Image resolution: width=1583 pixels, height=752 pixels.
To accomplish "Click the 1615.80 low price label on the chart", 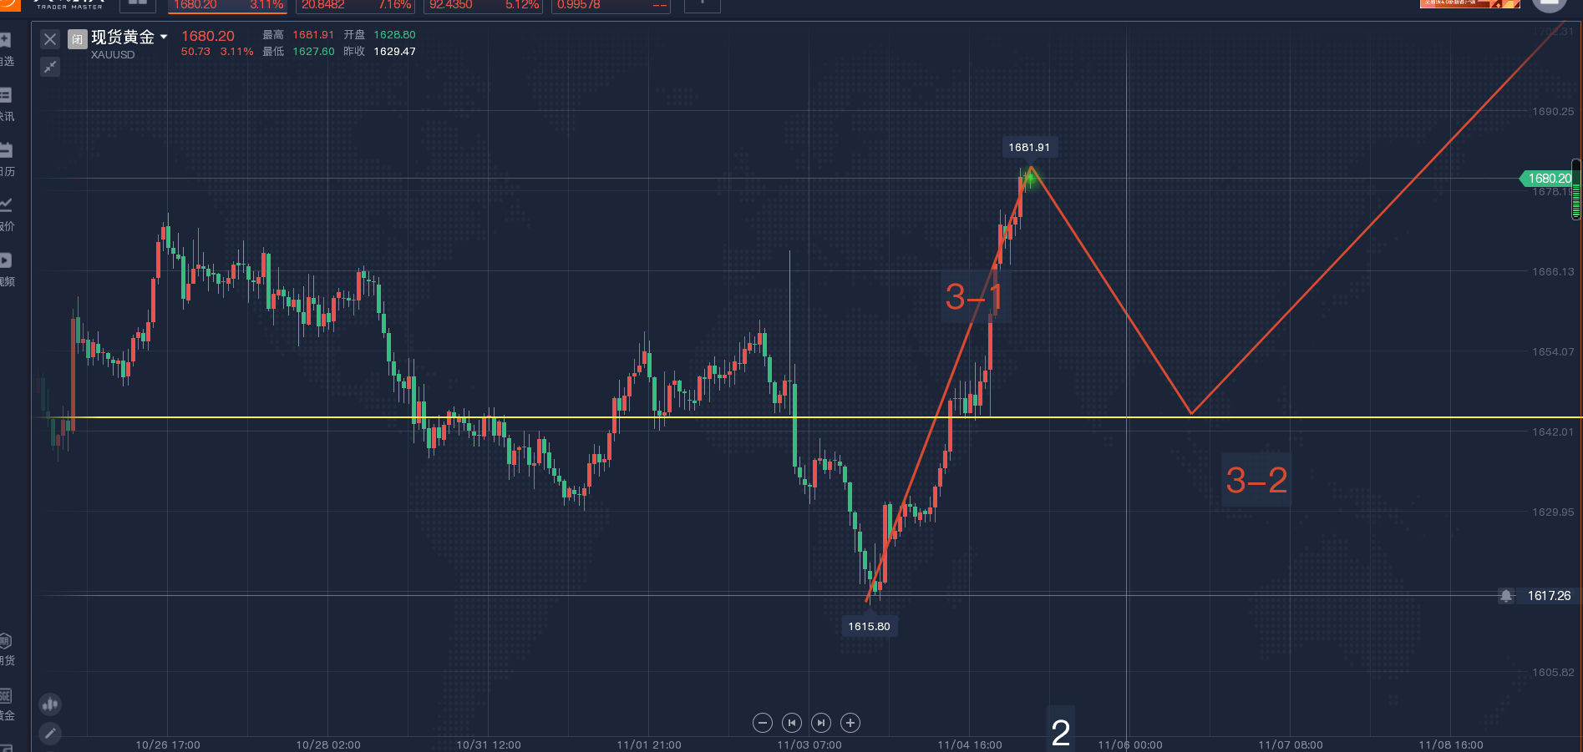I will pos(870,627).
